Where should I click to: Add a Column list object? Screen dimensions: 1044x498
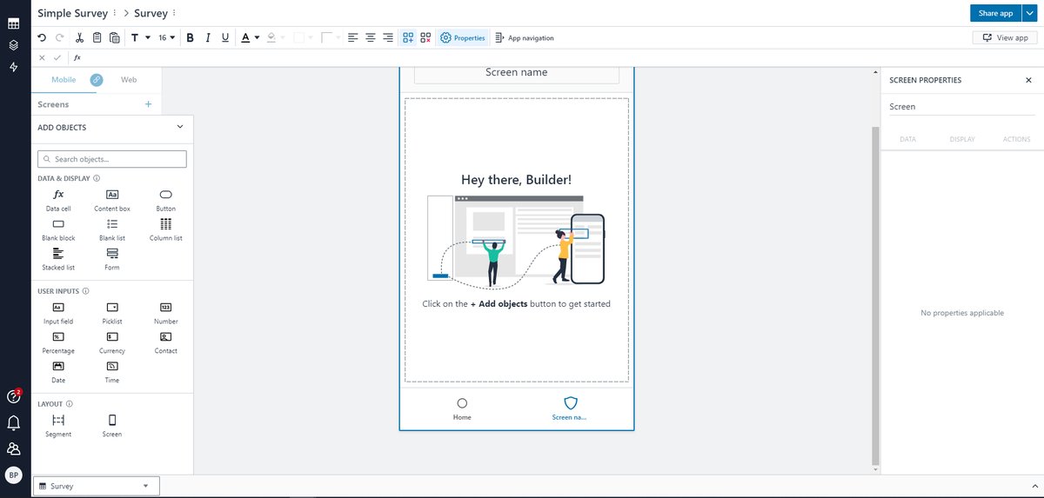(166, 230)
